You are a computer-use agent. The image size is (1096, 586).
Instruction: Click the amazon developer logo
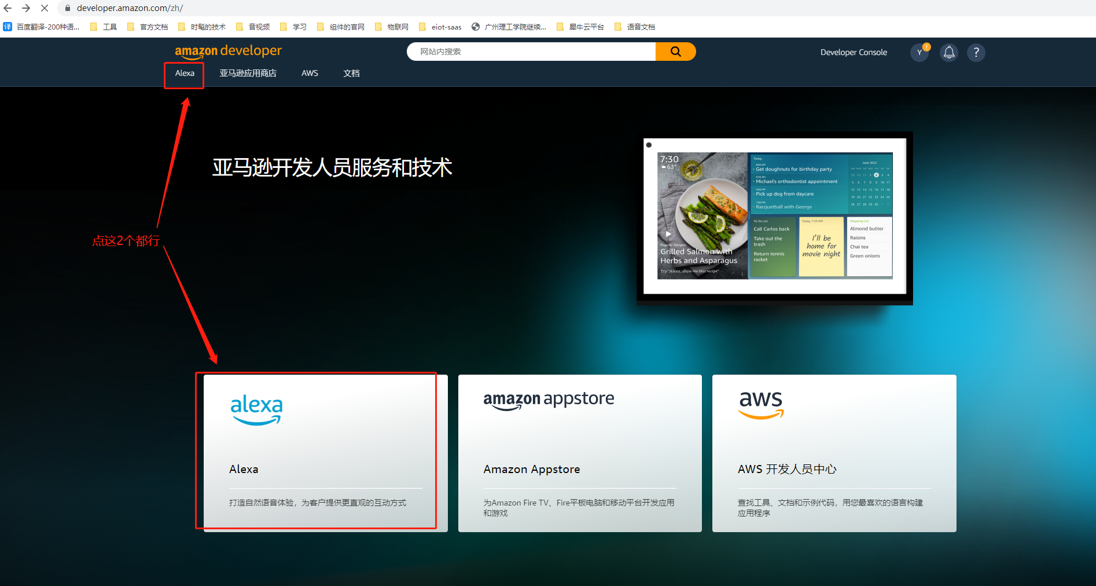click(228, 51)
